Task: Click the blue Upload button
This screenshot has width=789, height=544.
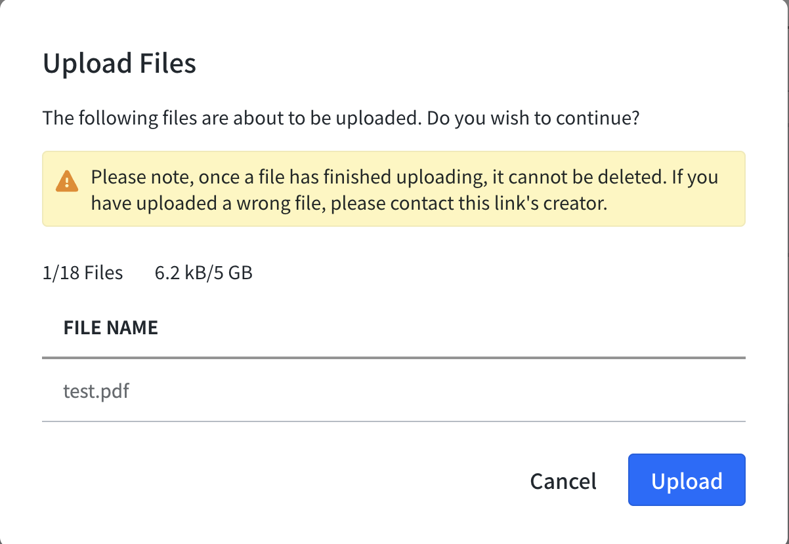Action: tap(687, 480)
